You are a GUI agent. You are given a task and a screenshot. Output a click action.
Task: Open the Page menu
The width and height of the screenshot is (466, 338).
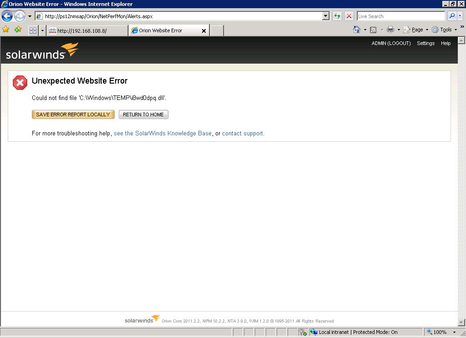tap(416, 30)
